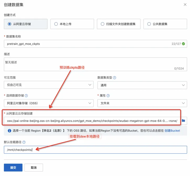
Task: Click the folder browse icon for OSS path
Action: [183, 121]
